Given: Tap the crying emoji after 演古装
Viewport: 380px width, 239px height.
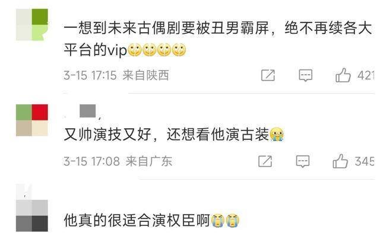Looking at the screenshot, I should [277, 134].
